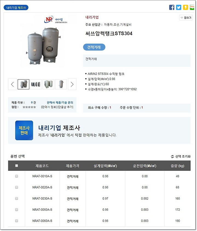This screenshot has width=197, height=231.
Task: Click the AIR/N2 STS304 수직형 탱크 bullet
Action: click(106, 74)
